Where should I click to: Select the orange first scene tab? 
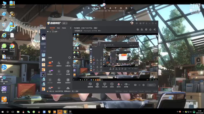pos(52,28)
